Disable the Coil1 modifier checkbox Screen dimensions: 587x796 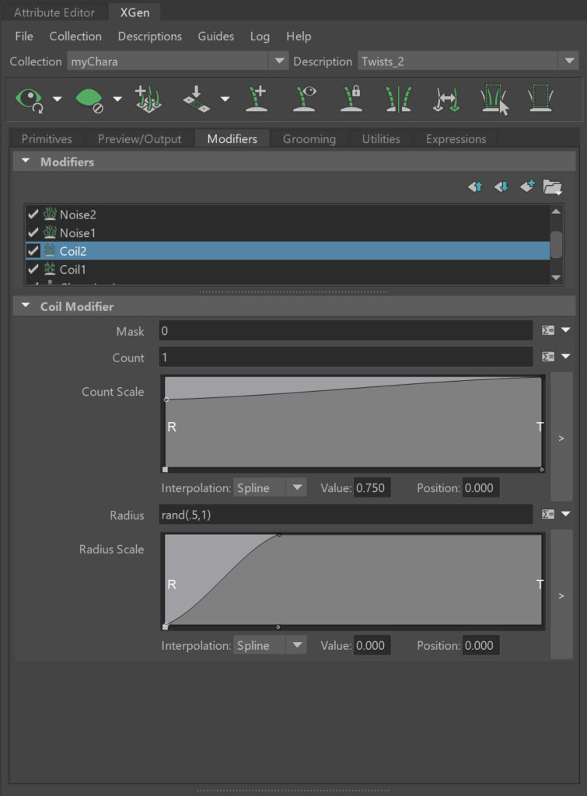pos(33,270)
